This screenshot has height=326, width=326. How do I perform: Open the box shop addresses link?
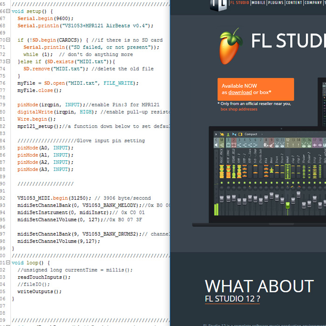coord(239,109)
